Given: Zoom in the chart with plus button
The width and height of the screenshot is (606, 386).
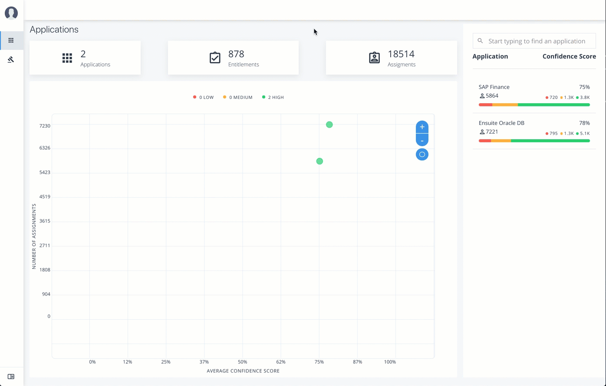Looking at the screenshot, I should click(422, 127).
